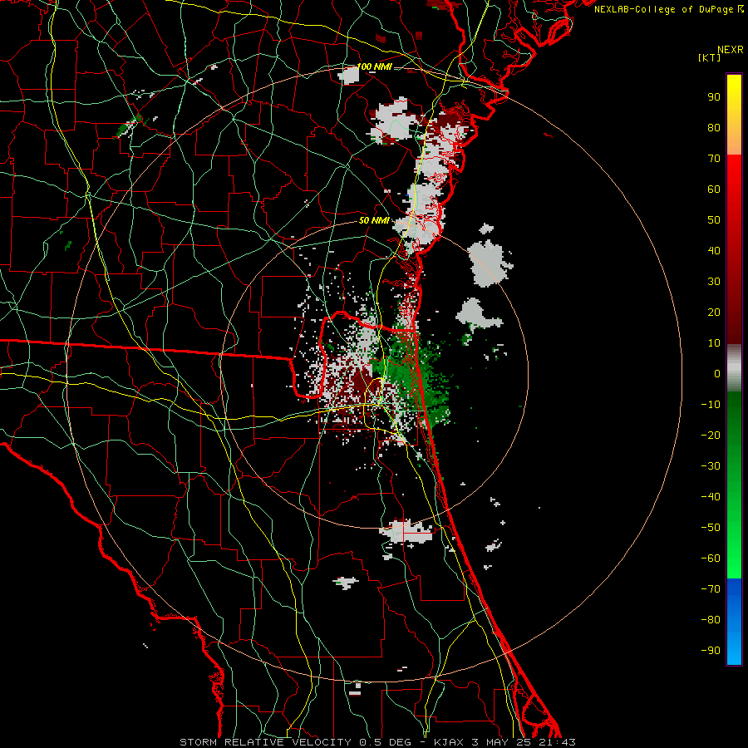748x748 pixels.
Task: Click the -40 value on velocity scale
Action: 711,497
